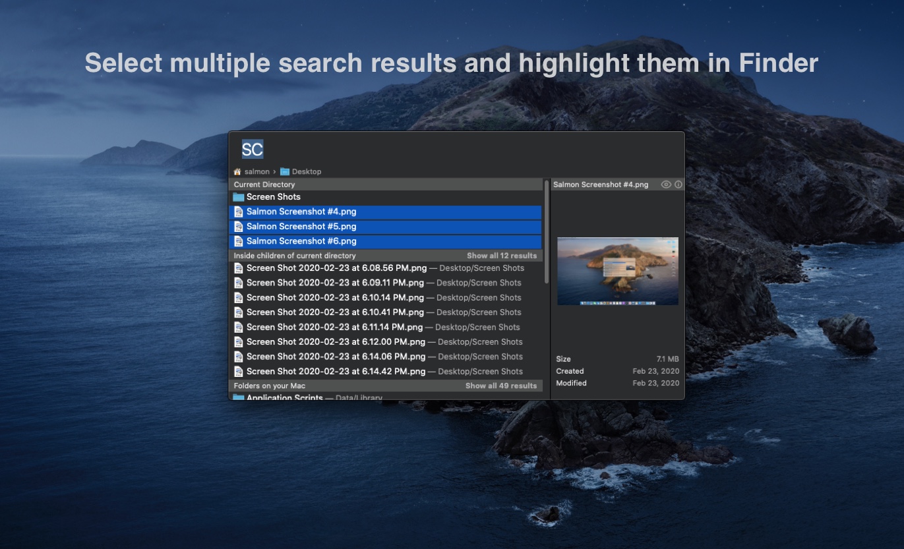Screen dimensions: 904x549
Task: Click the Salmon Screenshot #4.png file icon
Action: click(239, 212)
